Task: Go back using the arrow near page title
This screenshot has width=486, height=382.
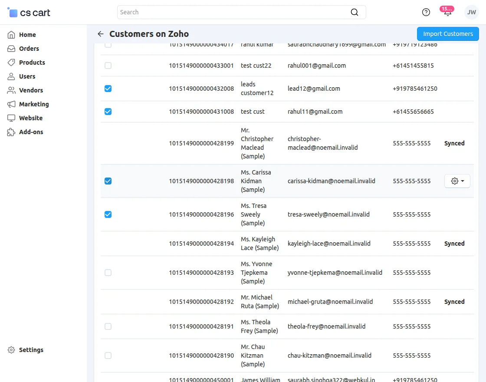Action: 100,34
